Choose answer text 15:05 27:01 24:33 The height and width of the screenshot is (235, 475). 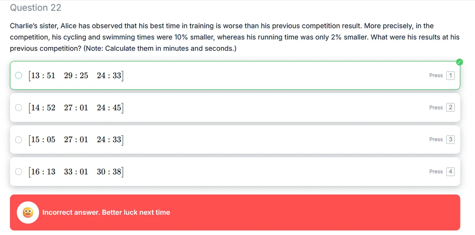[76, 139]
